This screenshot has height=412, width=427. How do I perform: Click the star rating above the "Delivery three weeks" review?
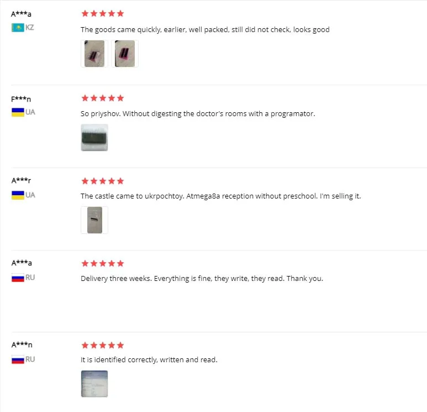(x=102, y=263)
